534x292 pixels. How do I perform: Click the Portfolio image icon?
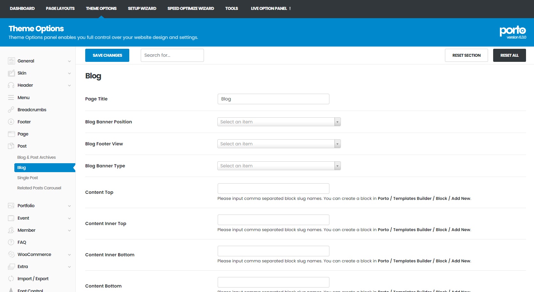point(11,206)
